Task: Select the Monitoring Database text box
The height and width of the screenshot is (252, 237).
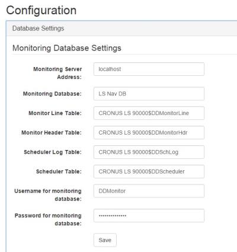Action: point(149,94)
